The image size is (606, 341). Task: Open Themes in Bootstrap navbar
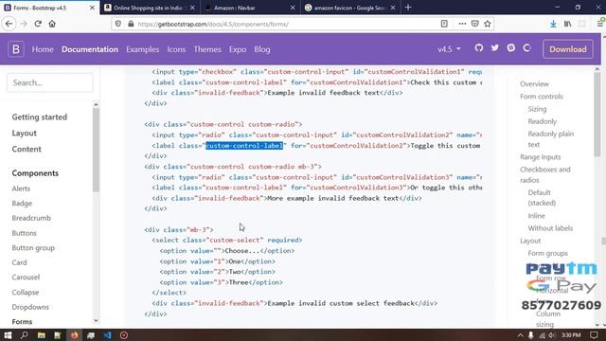pos(207,49)
